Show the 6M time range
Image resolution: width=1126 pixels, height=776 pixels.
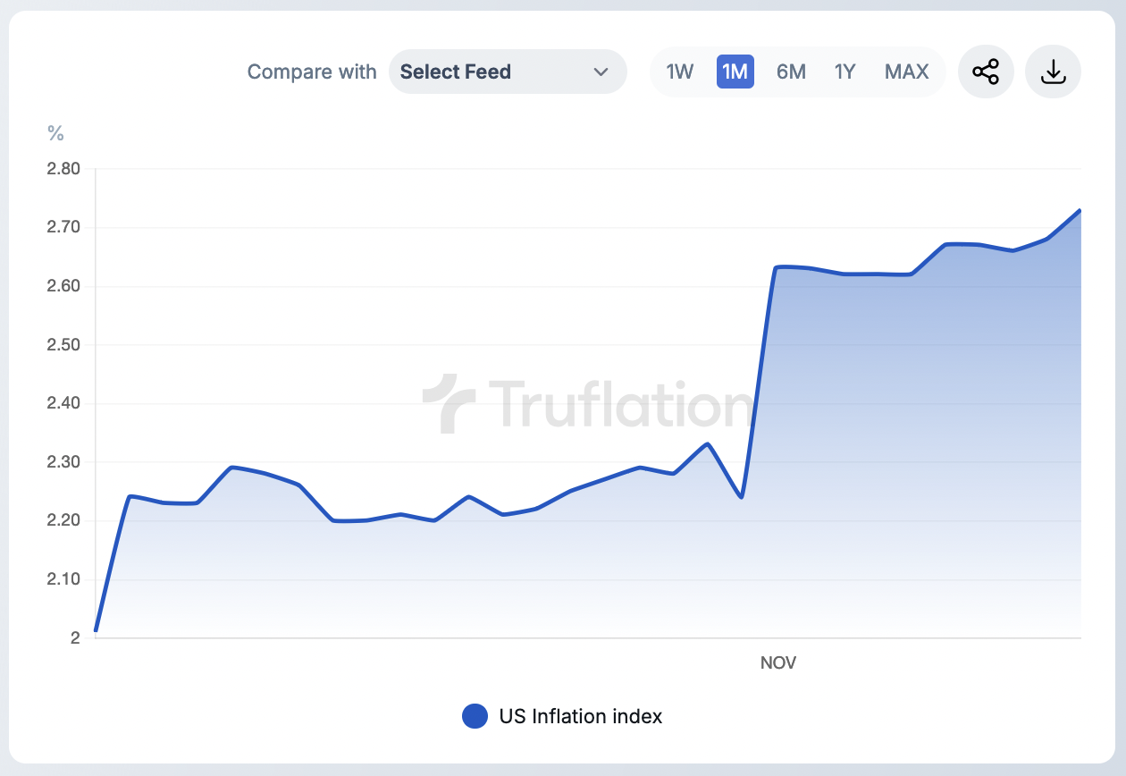pyautogui.click(x=791, y=72)
